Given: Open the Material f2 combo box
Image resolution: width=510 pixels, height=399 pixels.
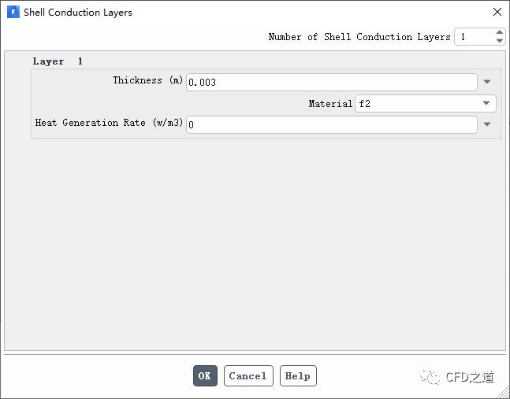Looking at the screenshot, I should [x=418, y=103].
